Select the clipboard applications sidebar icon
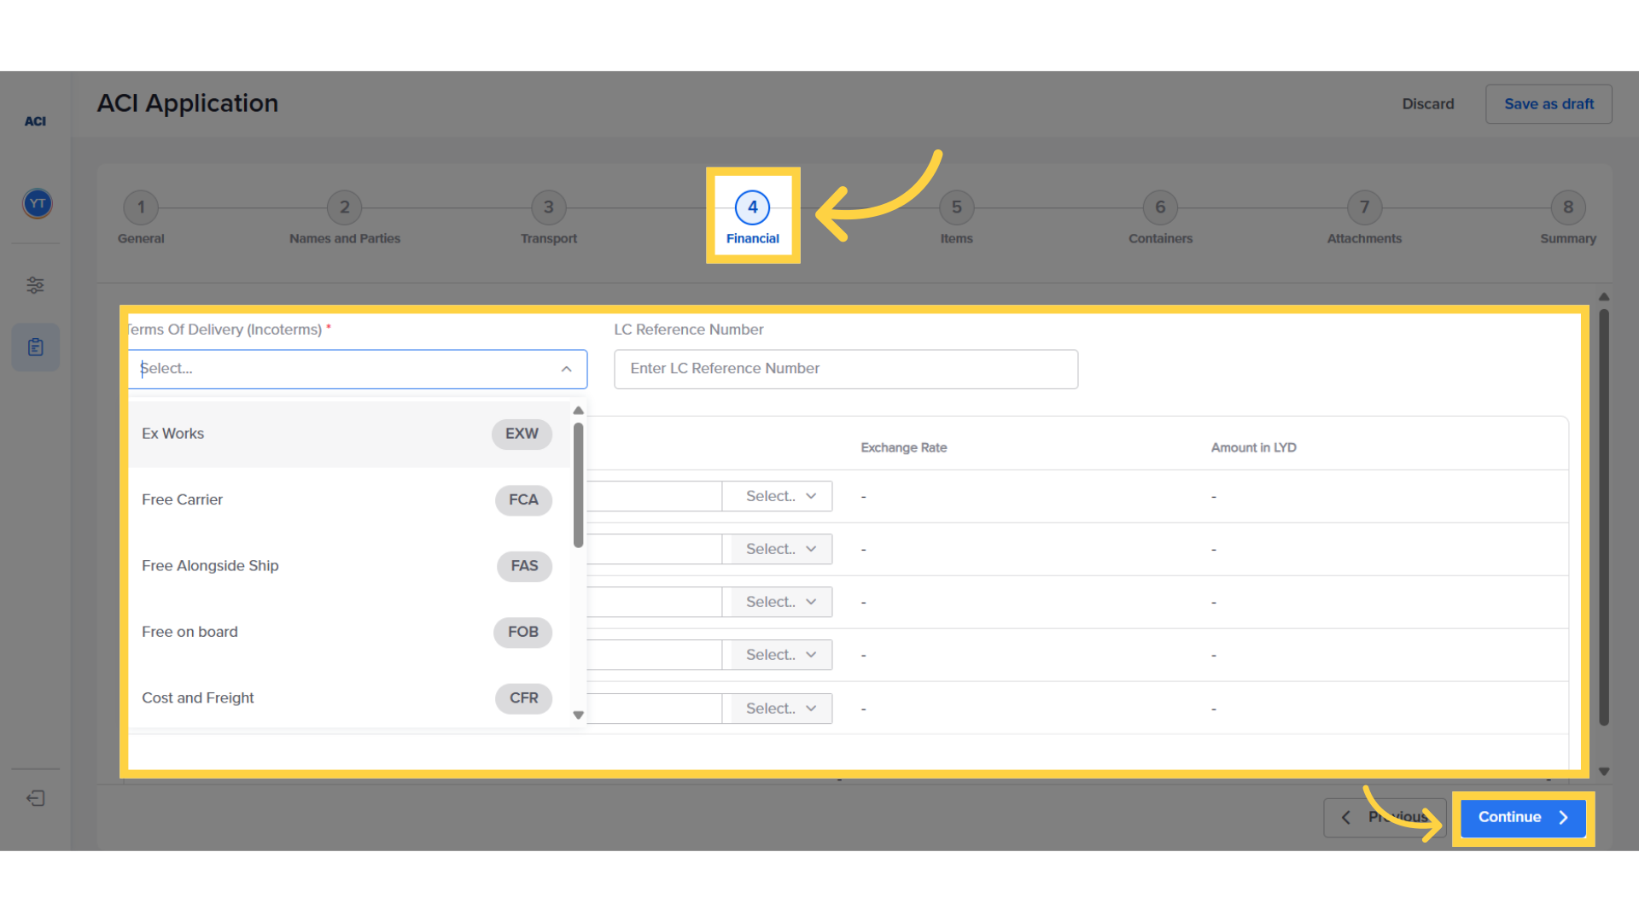This screenshot has height=922, width=1639. point(35,347)
